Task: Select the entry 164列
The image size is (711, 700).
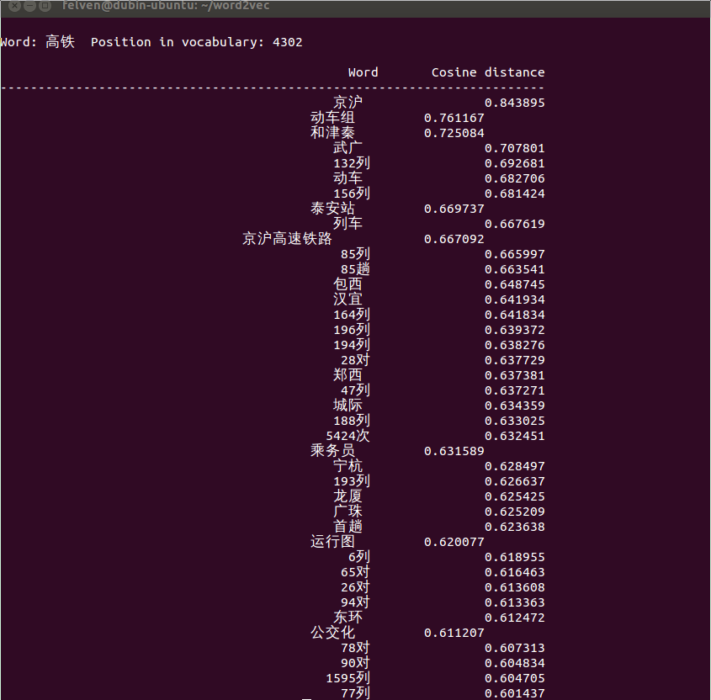Action: click(x=352, y=315)
